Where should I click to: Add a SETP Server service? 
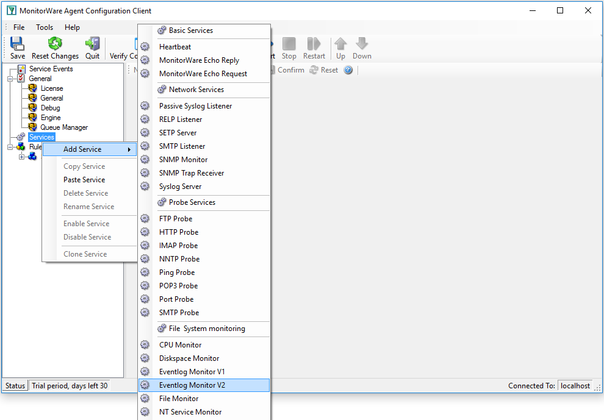[204, 133]
